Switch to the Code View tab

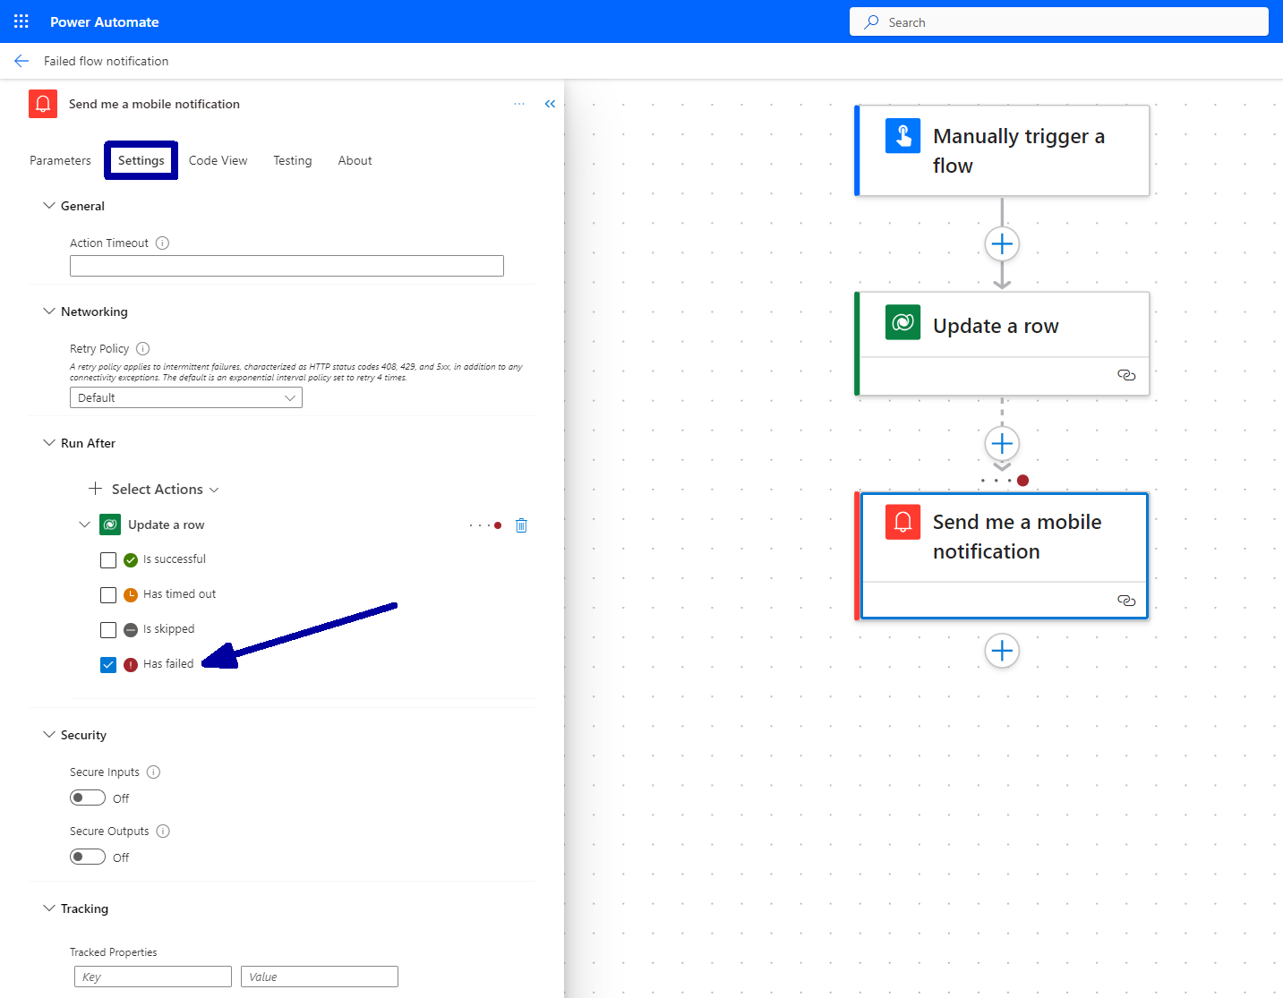(x=218, y=160)
